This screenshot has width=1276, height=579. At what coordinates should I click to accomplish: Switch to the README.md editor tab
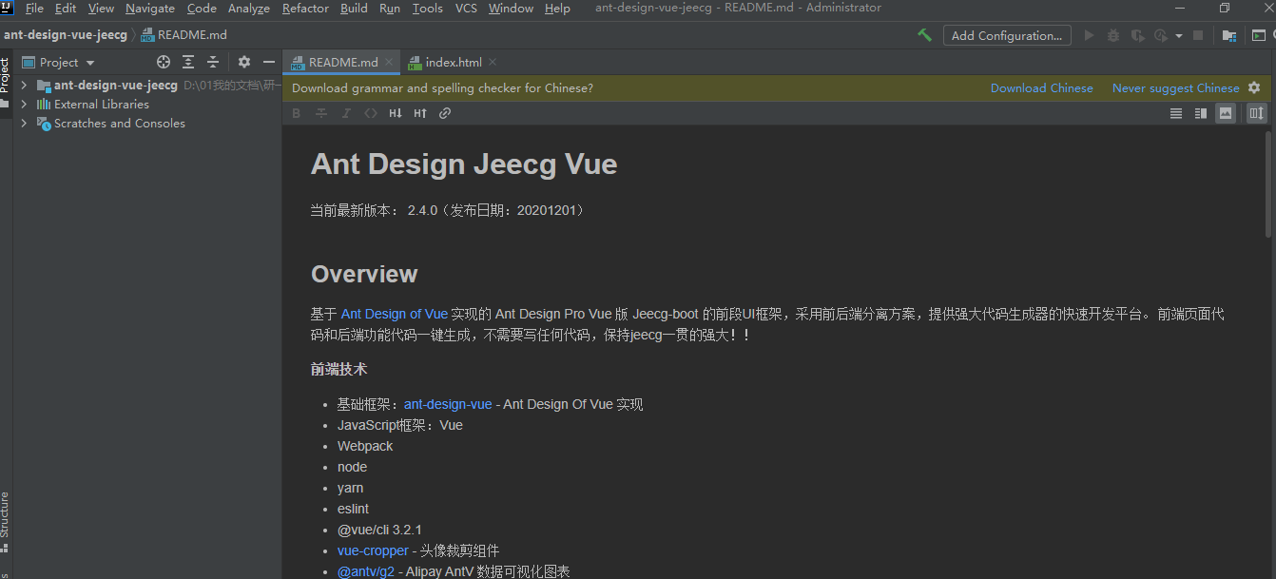(343, 62)
